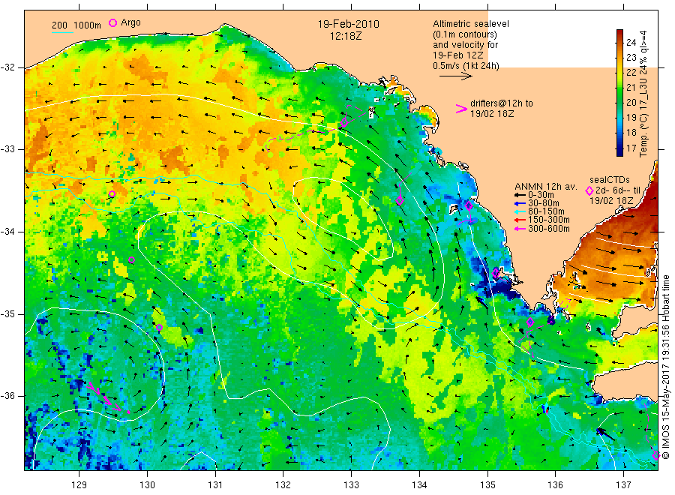Click the 137 longitude axis label
The height and width of the screenshot is (495, 675).
pos(623,485)
